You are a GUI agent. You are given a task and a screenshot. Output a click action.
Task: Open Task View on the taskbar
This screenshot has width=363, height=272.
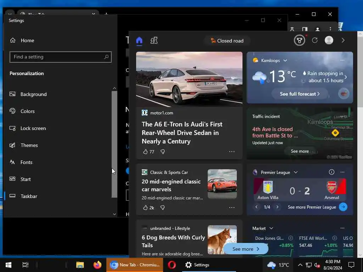(x=25, y=265)
